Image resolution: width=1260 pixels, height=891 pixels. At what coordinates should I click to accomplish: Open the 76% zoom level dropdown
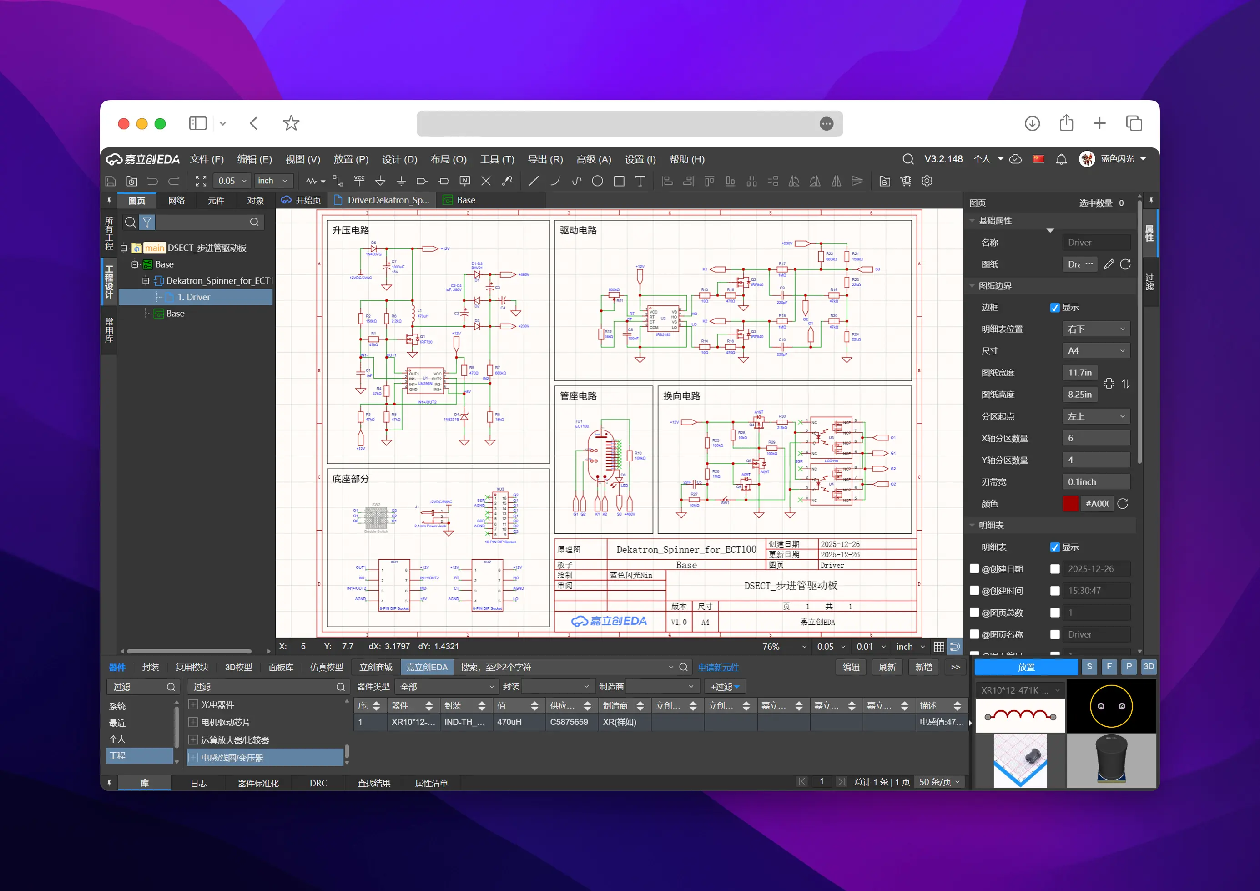(x=784, y=647)
